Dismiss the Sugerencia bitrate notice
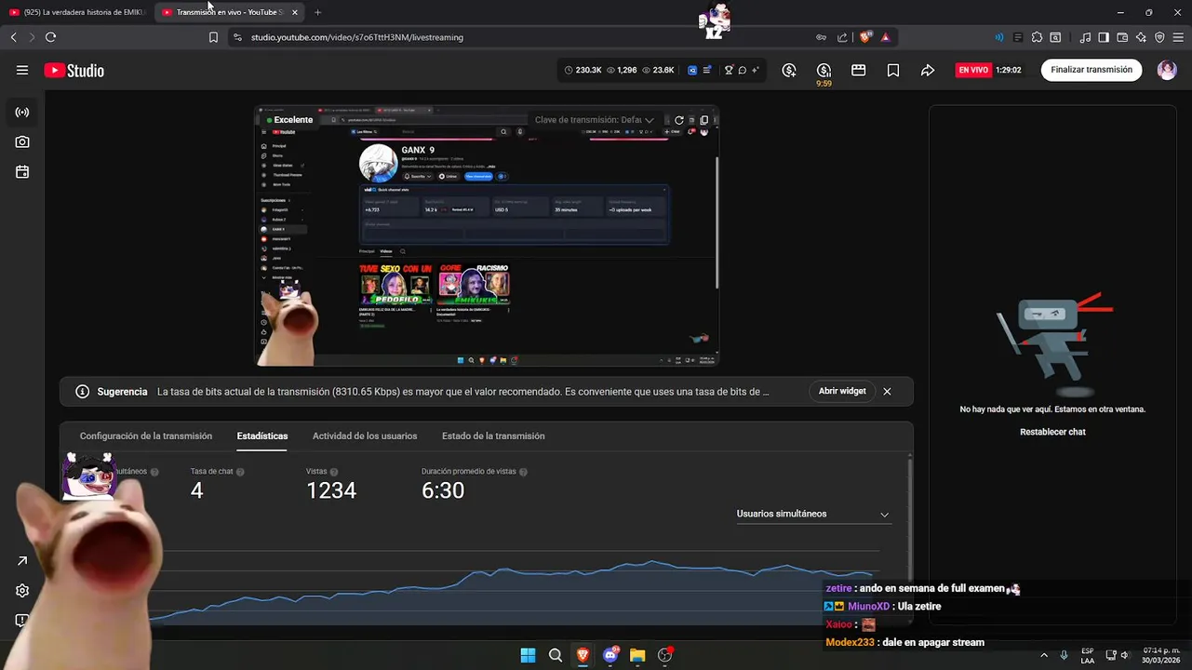 pyautogui.click(x=887, y=392)
